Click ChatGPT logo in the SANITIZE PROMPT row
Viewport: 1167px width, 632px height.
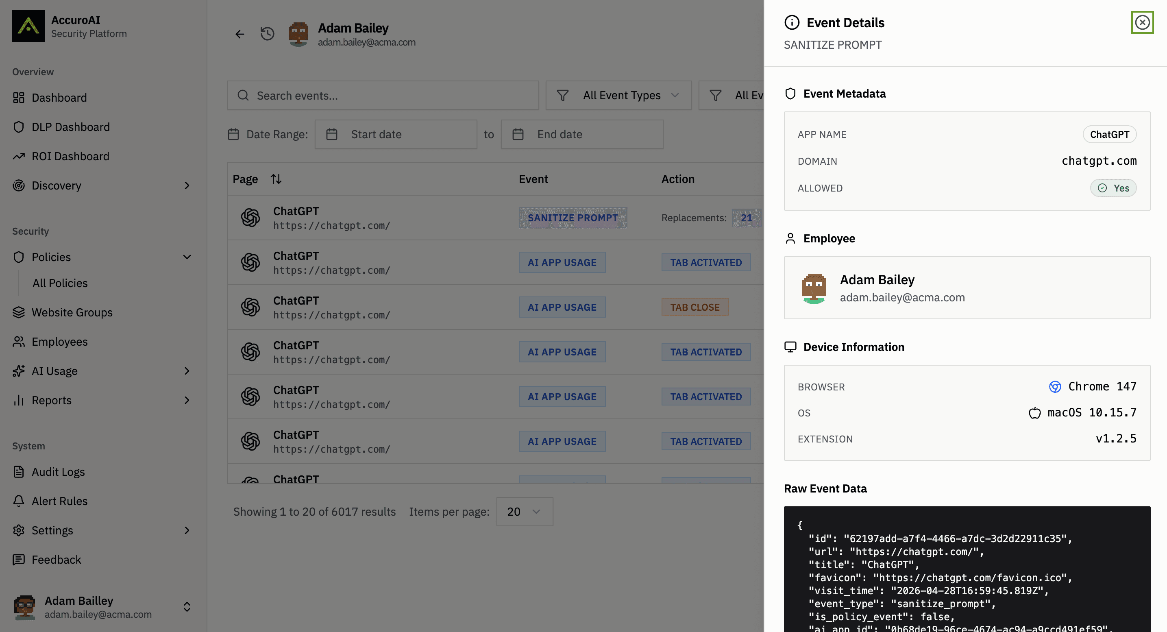250,218
